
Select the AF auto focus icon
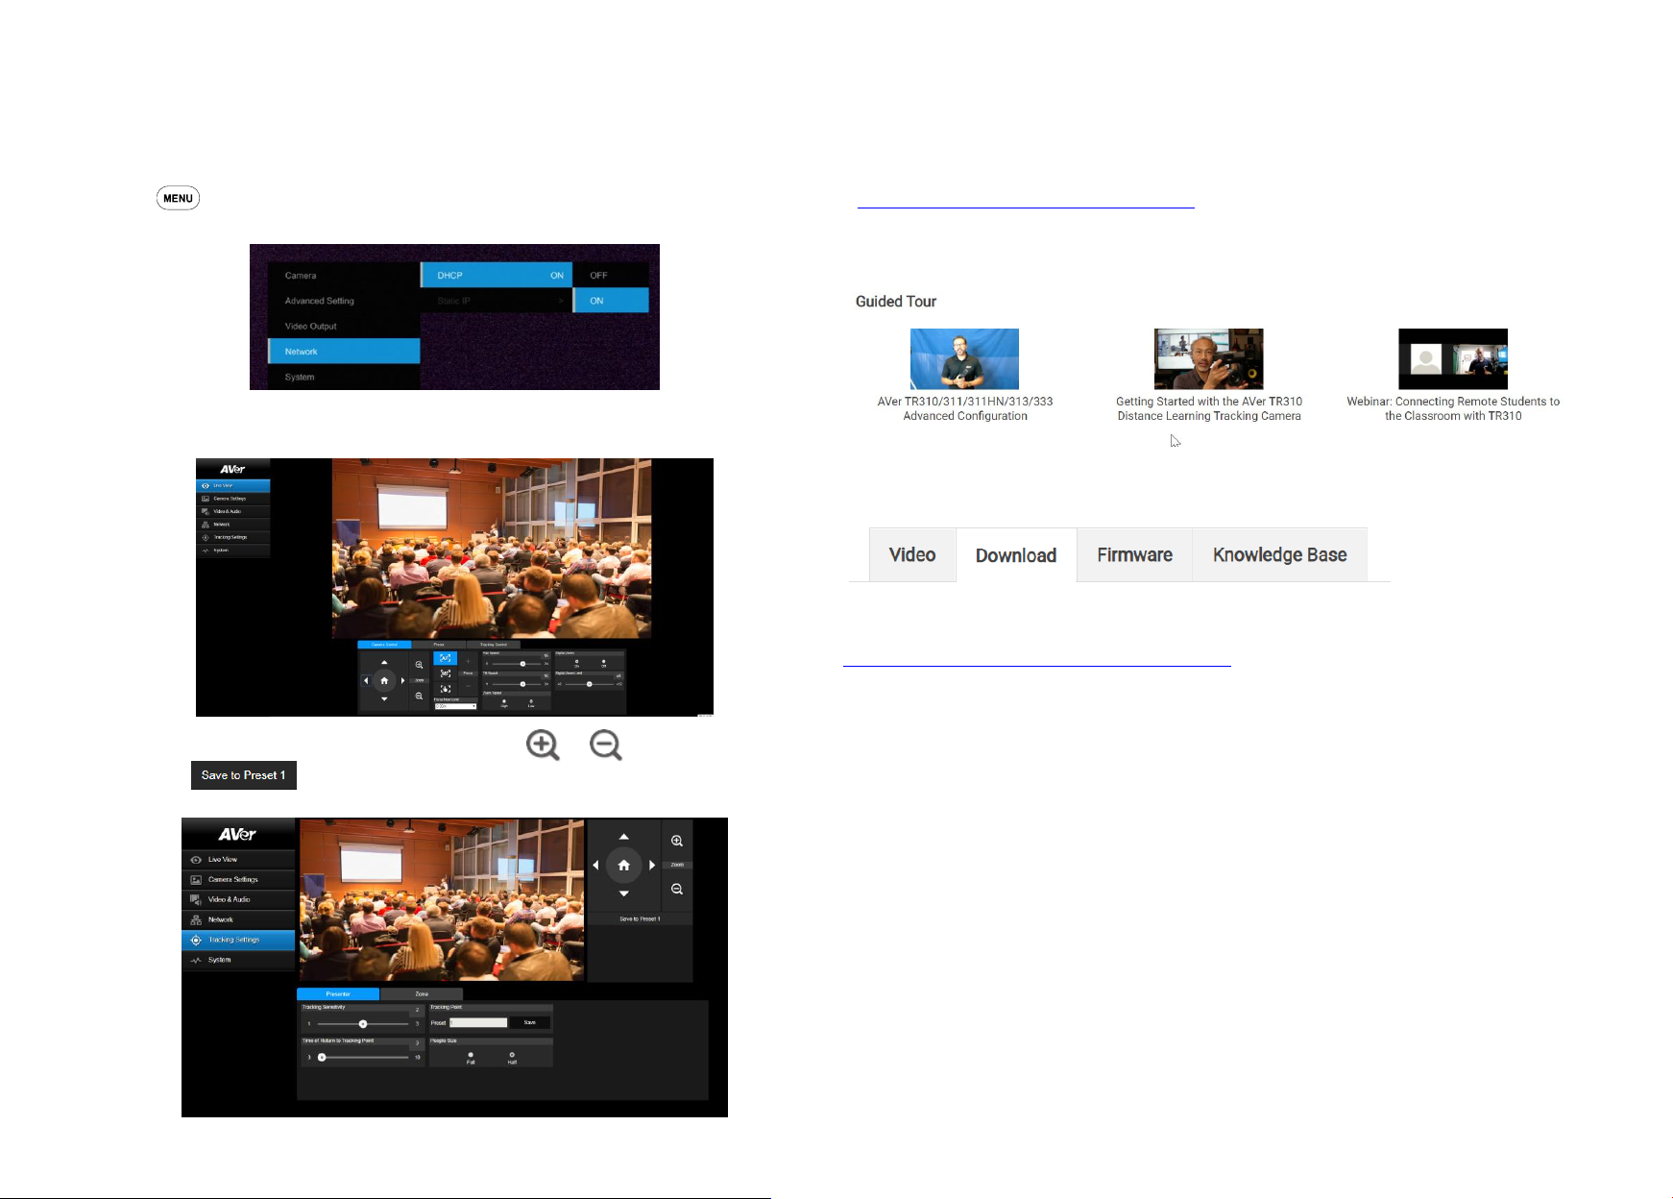[x=445, y=658]
